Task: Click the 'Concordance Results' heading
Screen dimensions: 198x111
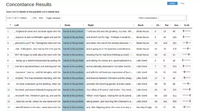Action: tap(29, 5)
